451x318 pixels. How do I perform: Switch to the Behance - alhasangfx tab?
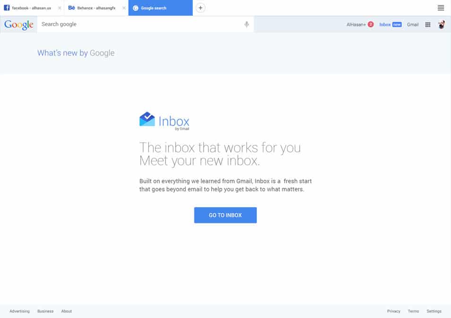pyautogui.click(x=93, y=8)
